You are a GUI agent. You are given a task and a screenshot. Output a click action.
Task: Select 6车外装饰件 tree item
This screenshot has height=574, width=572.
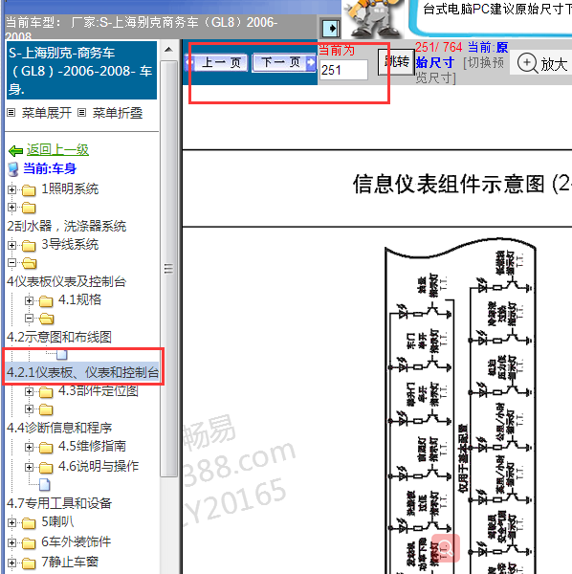tap(77, 541)
